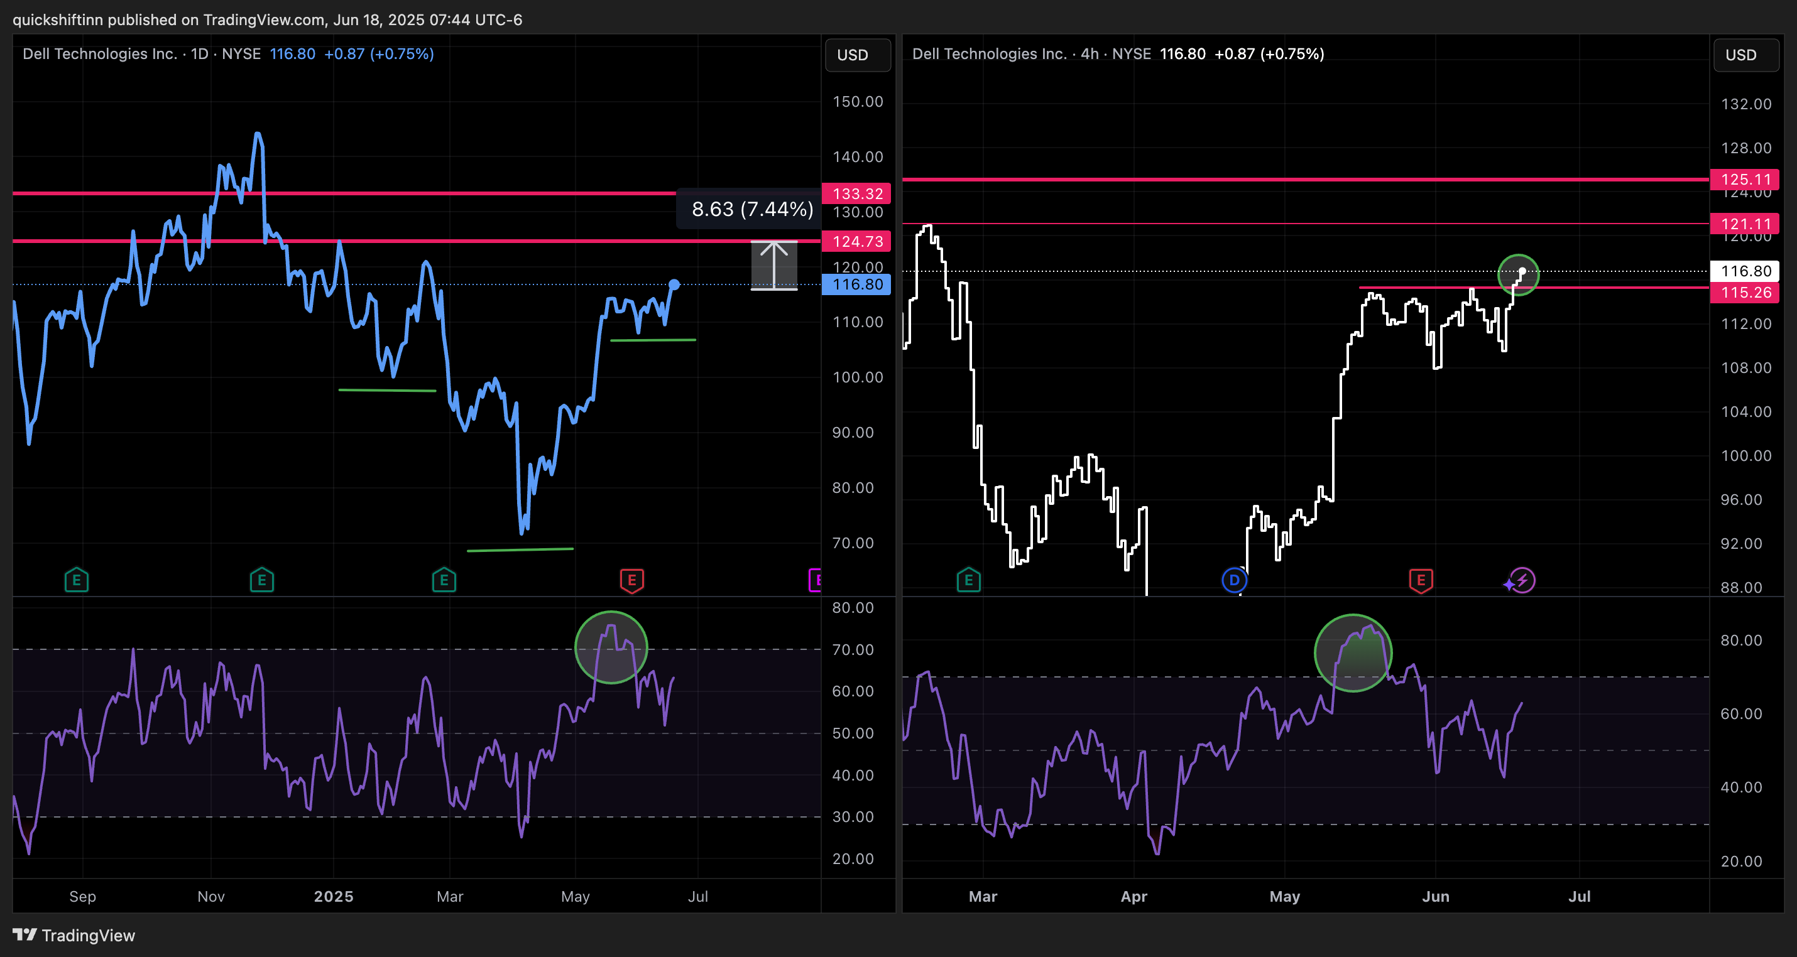Click the 80.00 RSI level on 4h indicator scale
This screenshot has width=1797, height=957.
(1741, 640)
